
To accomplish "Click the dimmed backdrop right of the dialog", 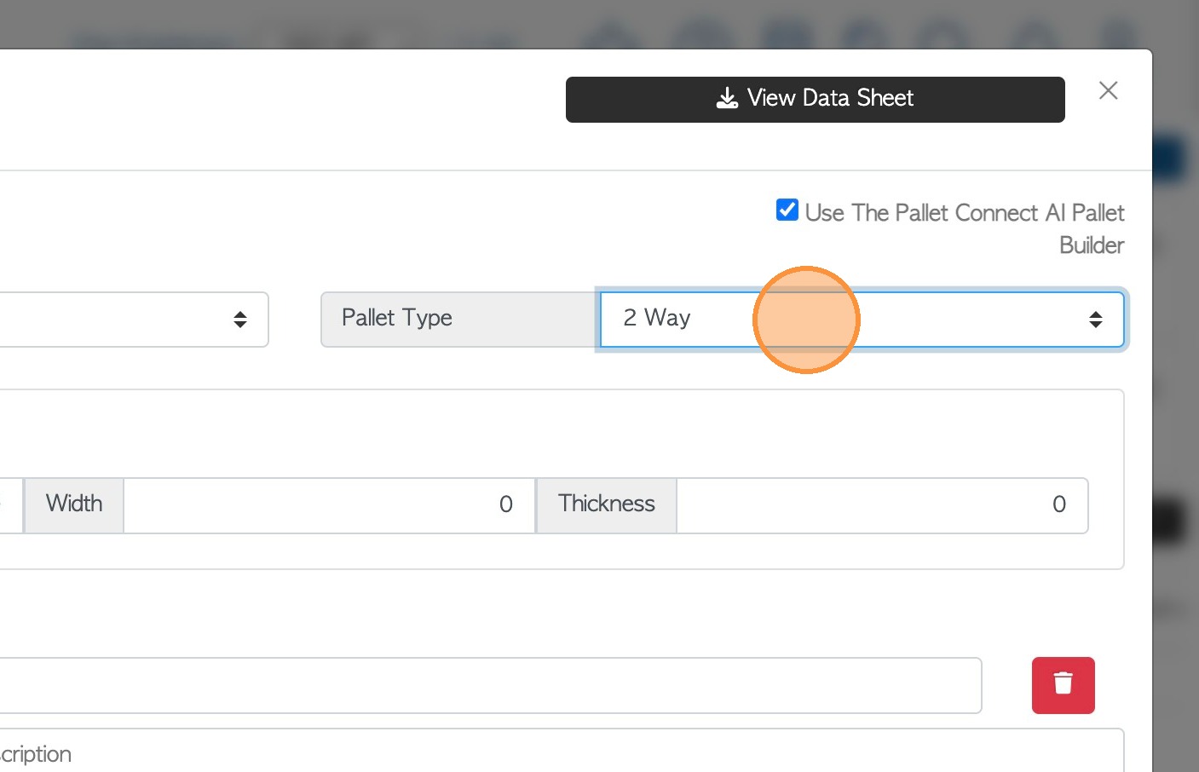I will pos(1176,426).
